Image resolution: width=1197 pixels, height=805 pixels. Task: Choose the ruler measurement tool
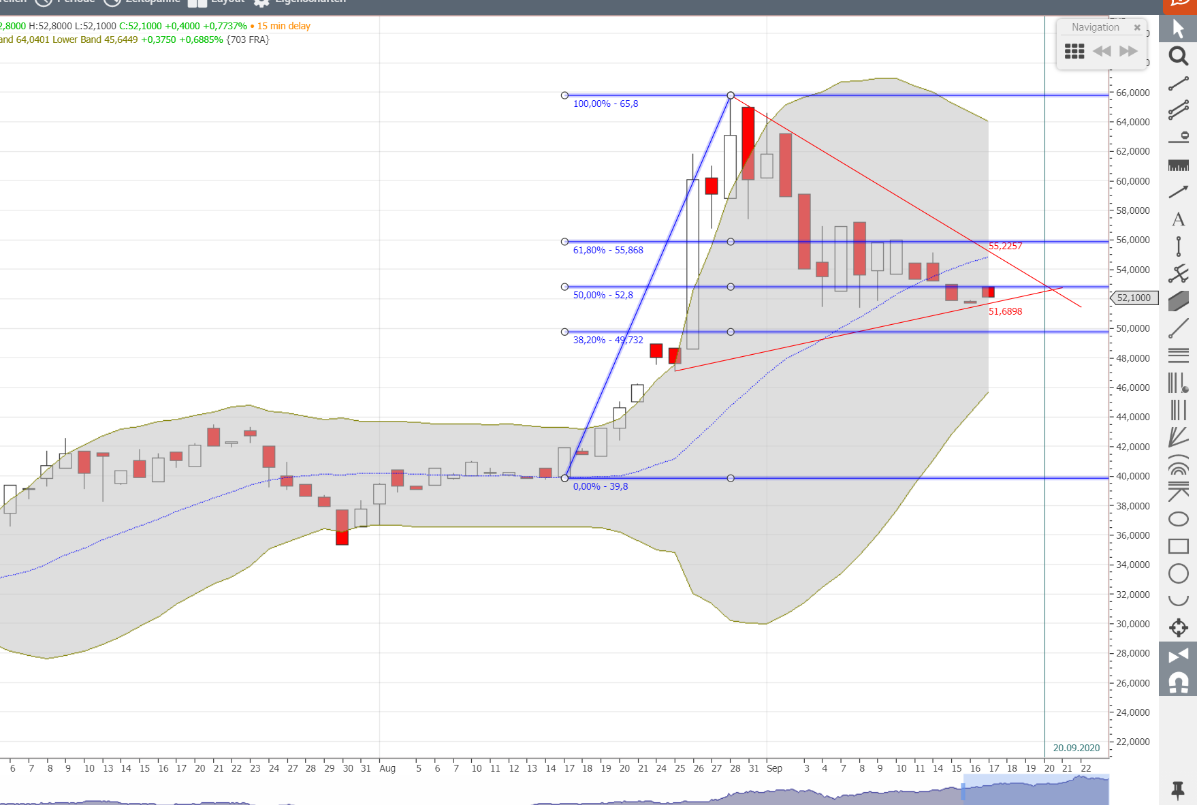[1178, 165]
